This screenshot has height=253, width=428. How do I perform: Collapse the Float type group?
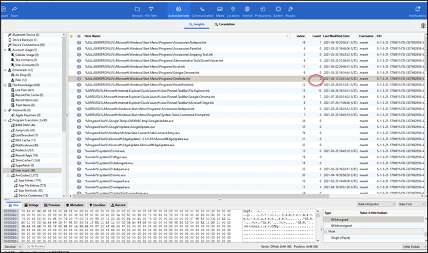coord(325,232)
